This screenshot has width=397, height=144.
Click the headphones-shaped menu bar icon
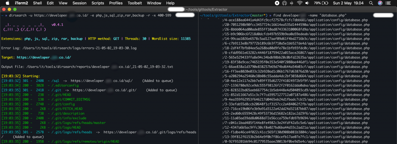point(284,3)
